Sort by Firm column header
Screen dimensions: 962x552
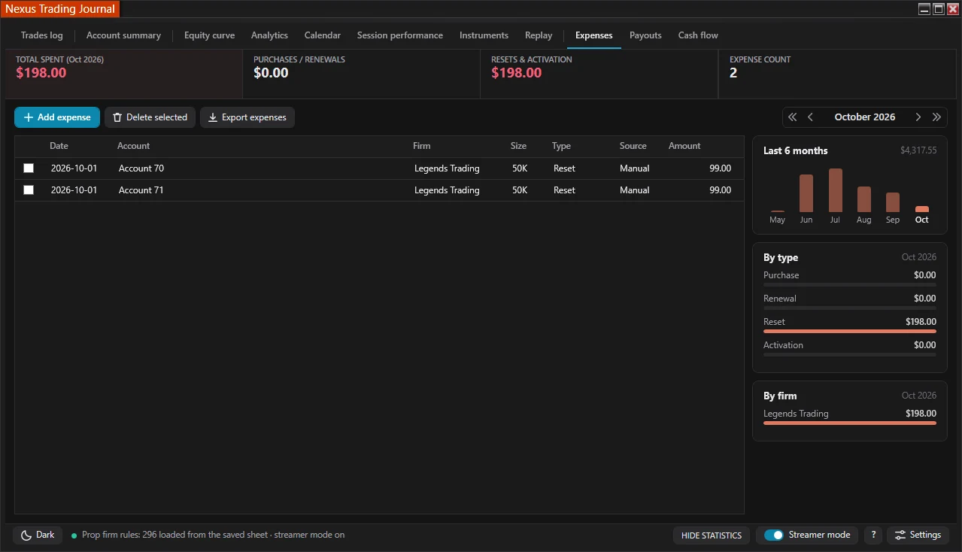pyautogui.click(x=421, y=146)
